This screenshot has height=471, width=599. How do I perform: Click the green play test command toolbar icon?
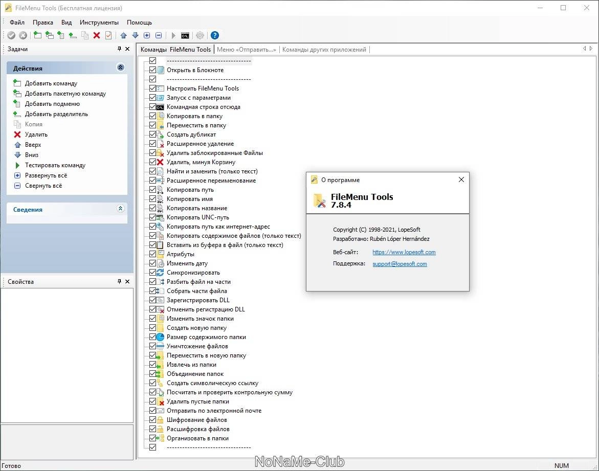173,35
